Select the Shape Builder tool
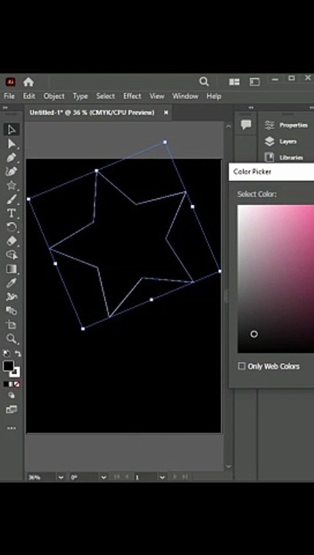 [x=12, y=255]
